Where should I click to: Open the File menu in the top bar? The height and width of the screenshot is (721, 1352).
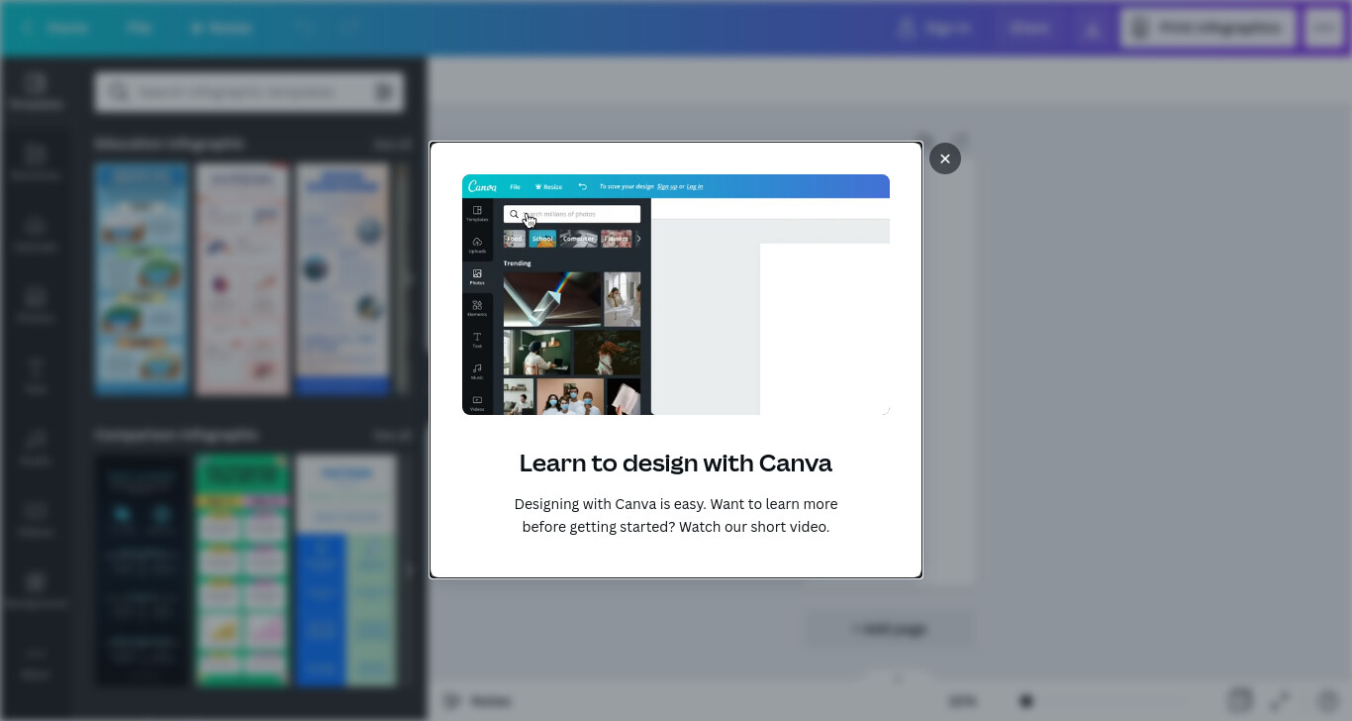pos(139,28)
